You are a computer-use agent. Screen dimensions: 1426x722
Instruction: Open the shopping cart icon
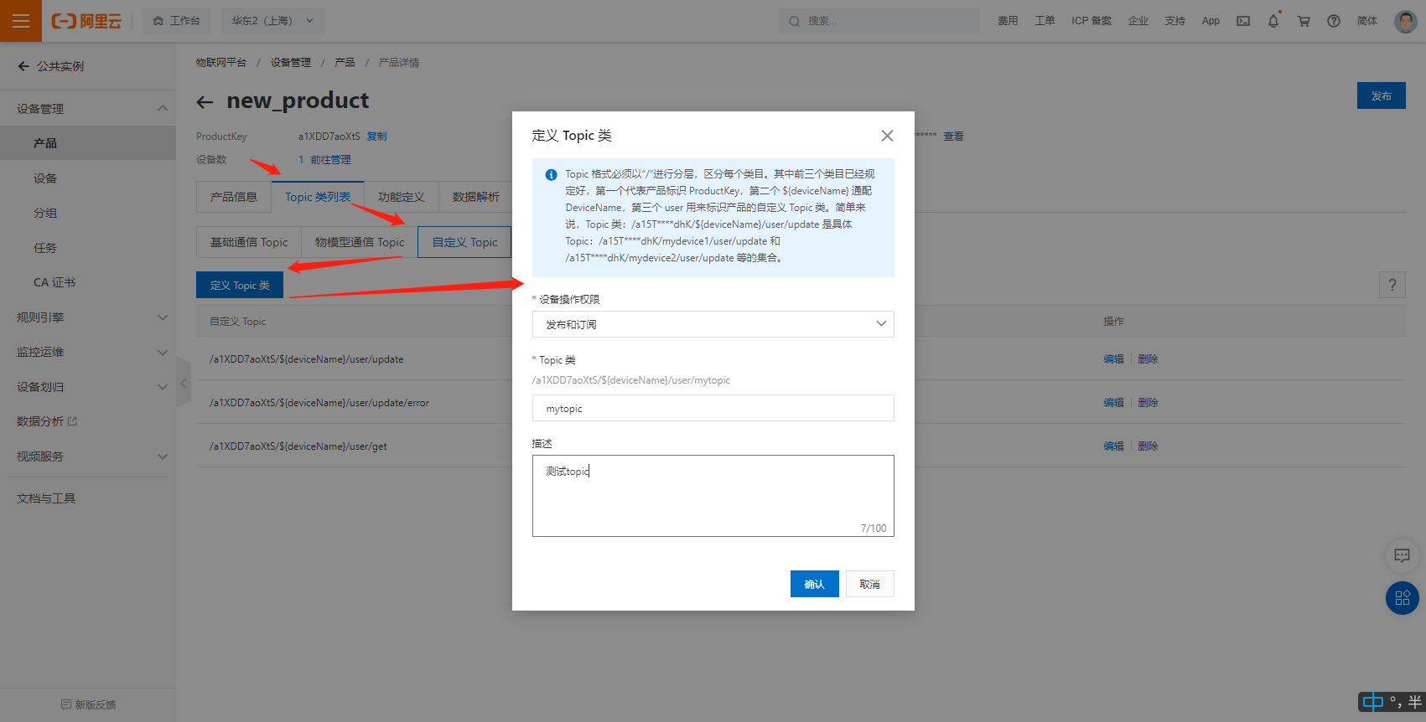1304,21
